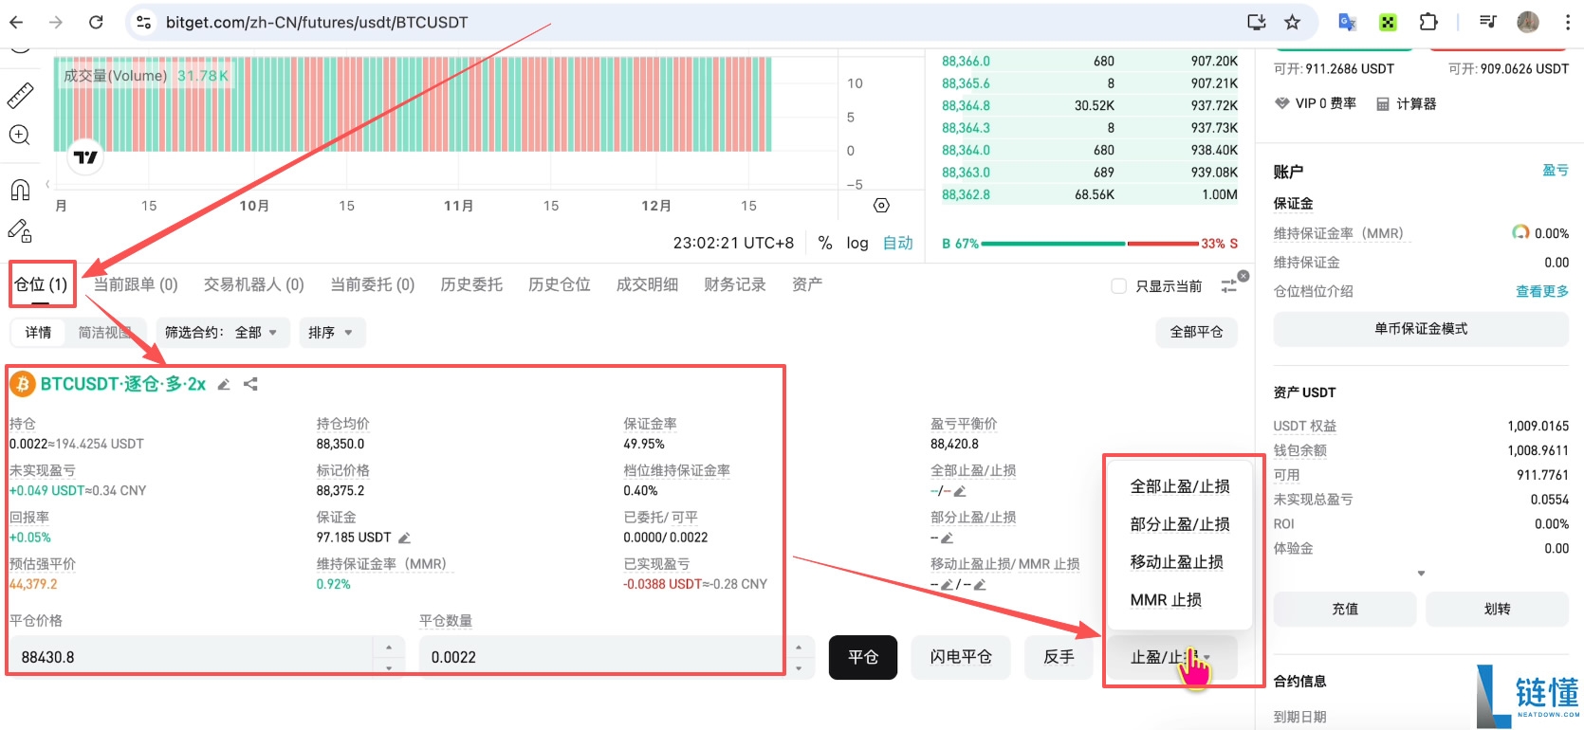Choose 部分止盈/止损 from the menu
This screenshot has height=730, width=1584.
tap(1180, 524)
